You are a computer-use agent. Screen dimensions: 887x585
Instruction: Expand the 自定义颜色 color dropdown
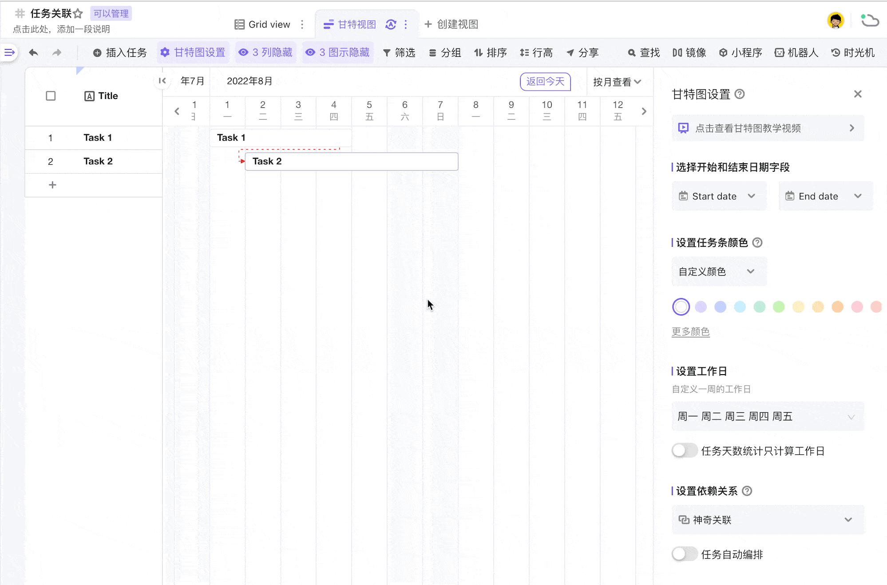[719, 271]
